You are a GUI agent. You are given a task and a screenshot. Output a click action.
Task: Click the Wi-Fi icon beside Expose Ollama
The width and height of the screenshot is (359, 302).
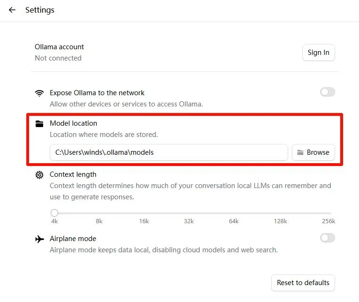[39, 93]
